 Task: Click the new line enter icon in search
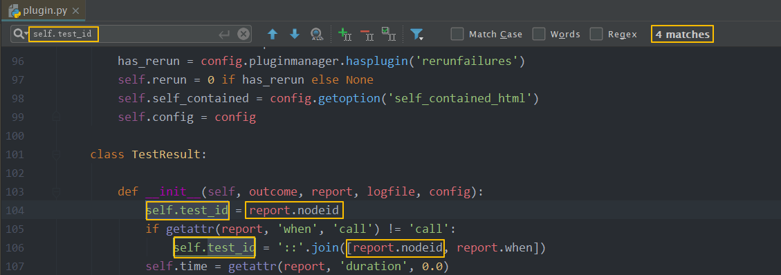click(224, 35)
